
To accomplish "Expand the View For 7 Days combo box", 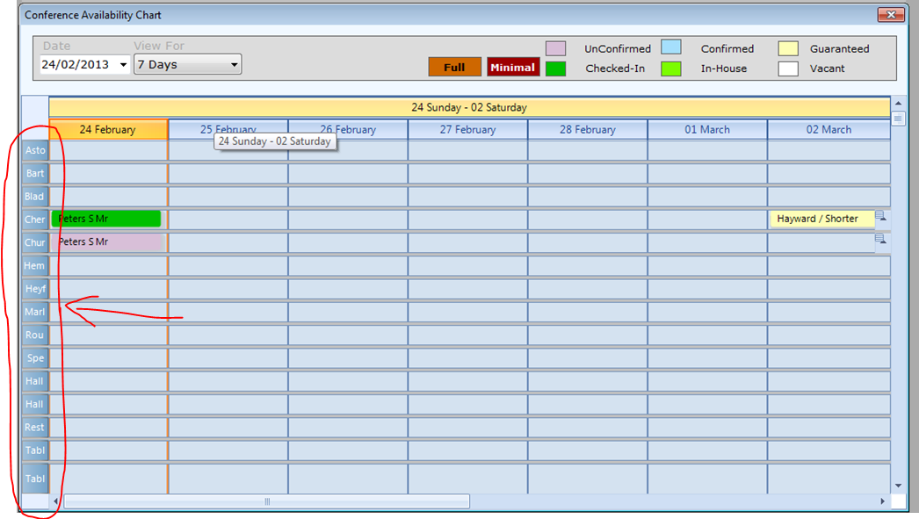I will click(187, 64).
